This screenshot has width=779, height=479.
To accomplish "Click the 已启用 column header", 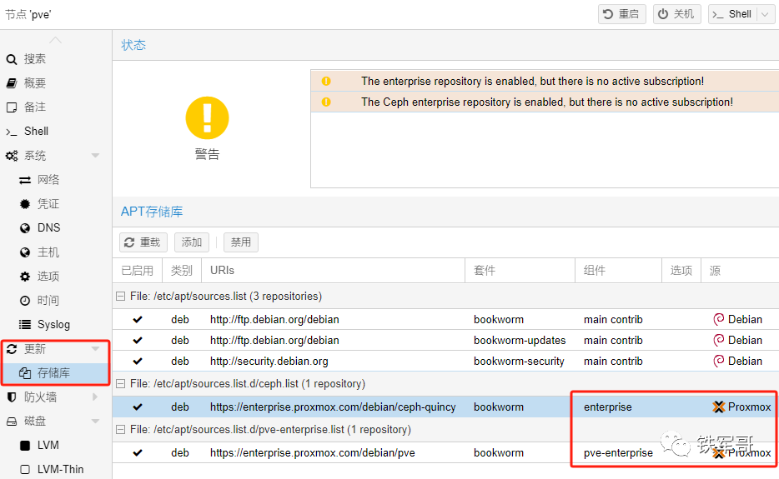I will coord(138,271).
